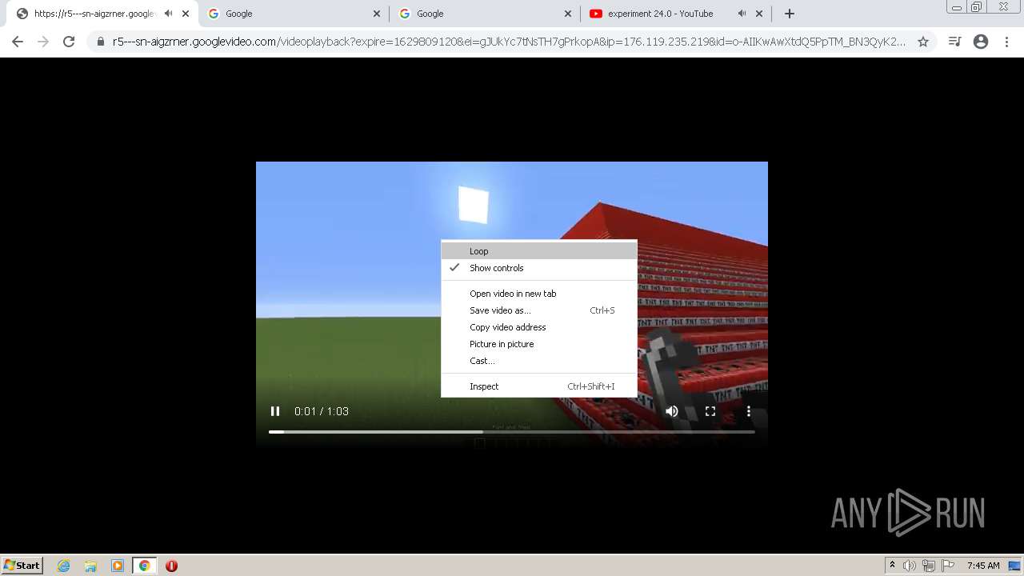Open the Windows Start menu
This screenshot has height=576, width=1024.
coord(22,565)
